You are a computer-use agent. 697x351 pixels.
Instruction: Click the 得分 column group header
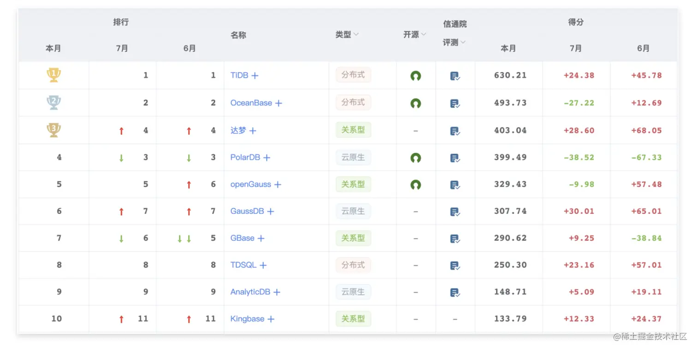click(576, 22)
